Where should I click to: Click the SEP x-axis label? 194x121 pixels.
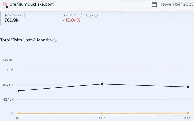19,118
